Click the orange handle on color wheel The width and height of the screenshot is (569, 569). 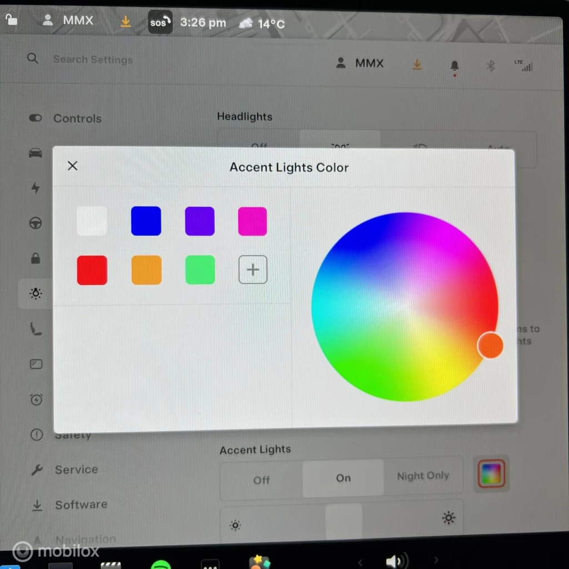pyautogui.click(x=490, y=345)
